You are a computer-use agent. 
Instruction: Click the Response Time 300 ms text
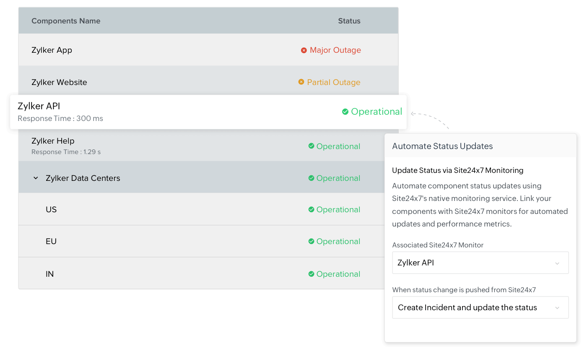point(60,118)
